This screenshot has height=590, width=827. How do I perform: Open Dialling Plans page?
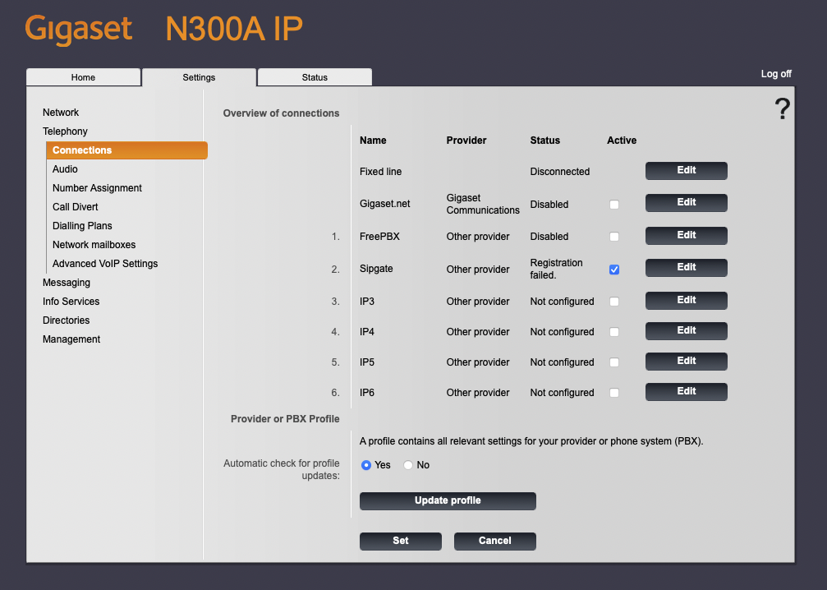click(x=82, y=226)
